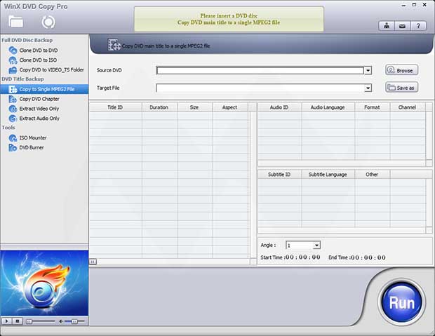
Task: Click the preview seek slider handle
Action: click(x=29, y=321)
